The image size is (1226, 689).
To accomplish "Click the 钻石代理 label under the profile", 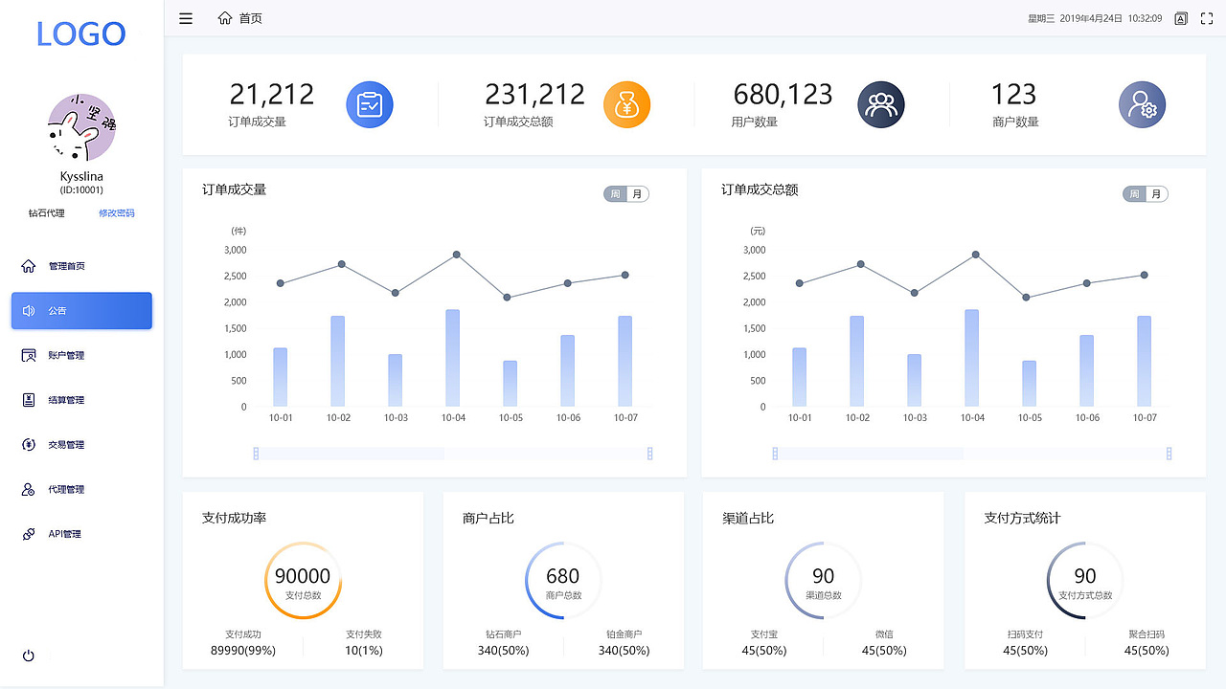I will pos(47,213).
